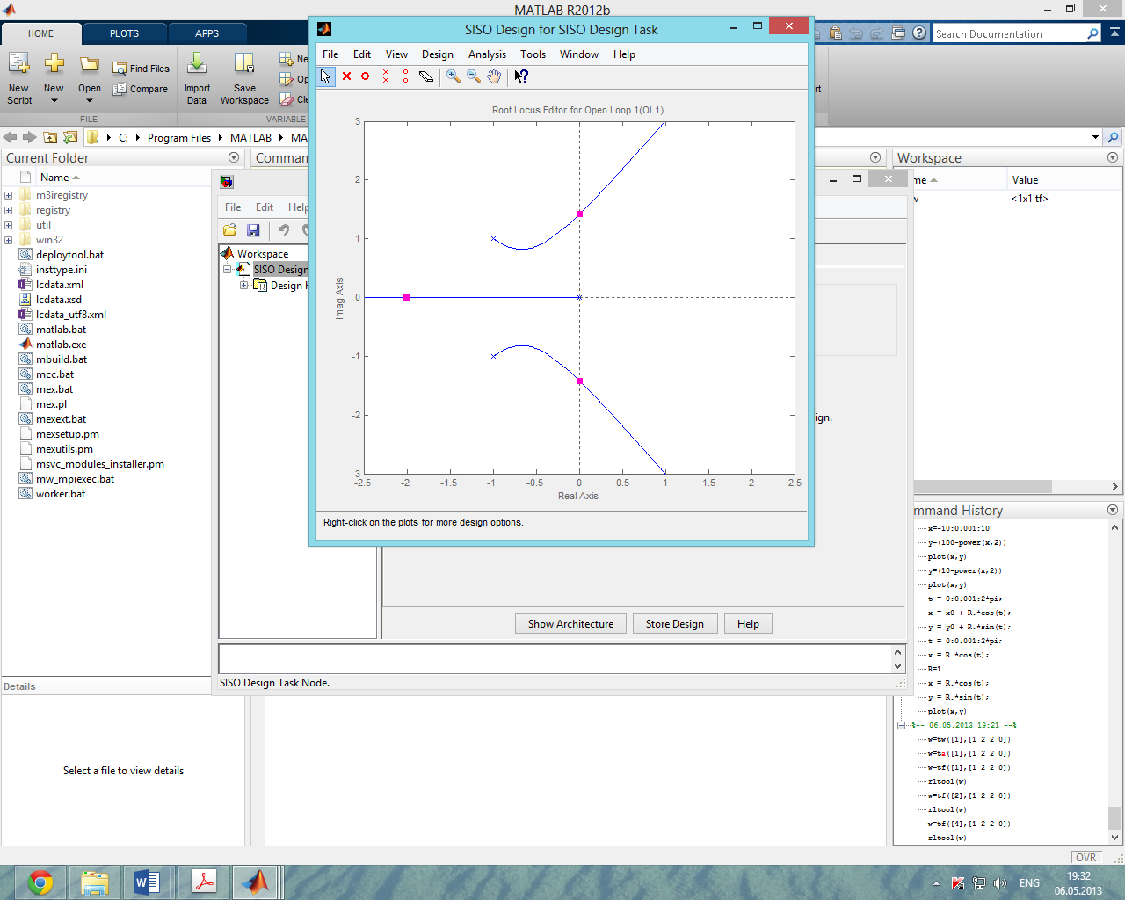Choose the add real pole (red X) tool
1125x900 pixels.
(x=346, y=76)
